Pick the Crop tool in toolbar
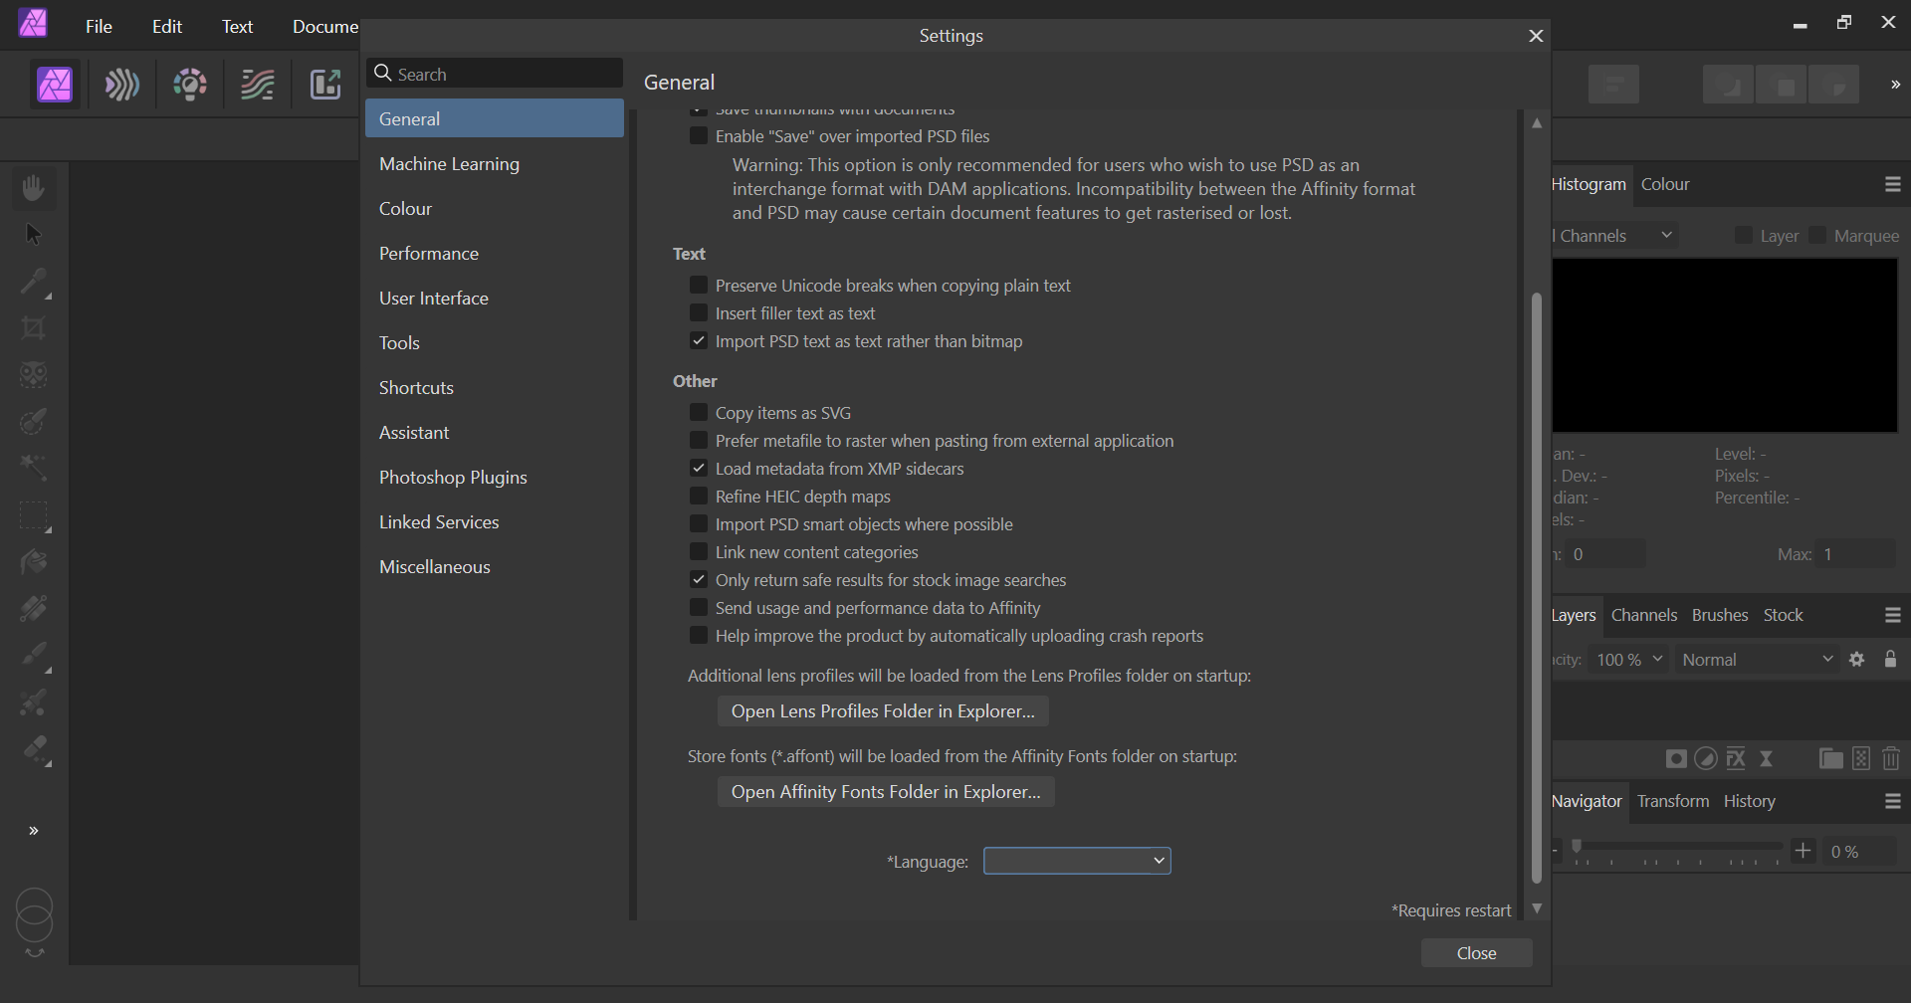 pos(34,328)
